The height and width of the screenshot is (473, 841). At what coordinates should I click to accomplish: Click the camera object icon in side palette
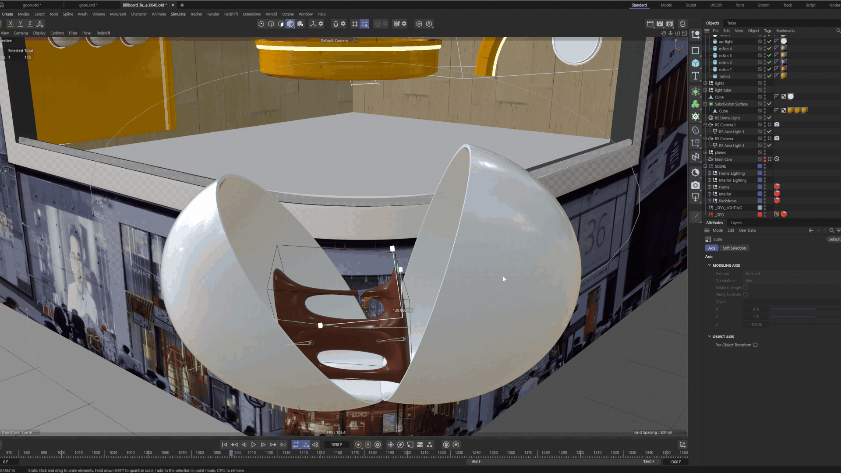point(695,185)
